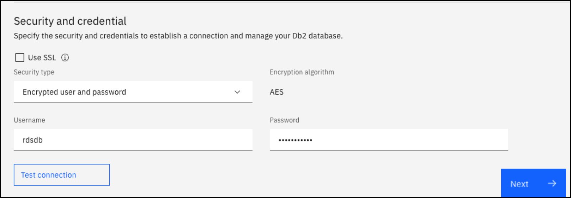Open the Security type dropdown
This screenshot has height=198, width=571.
133,92
